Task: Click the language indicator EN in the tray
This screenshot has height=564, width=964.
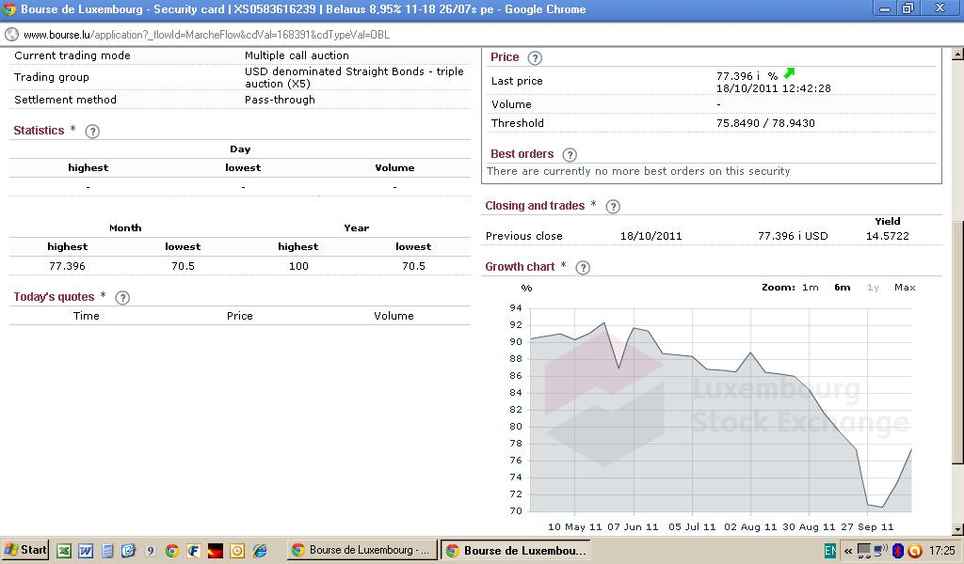Action: coord(830,551)
